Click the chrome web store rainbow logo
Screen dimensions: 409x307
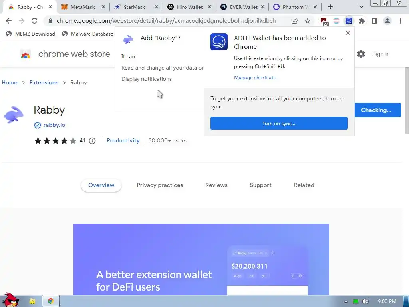tap(26, 54)
